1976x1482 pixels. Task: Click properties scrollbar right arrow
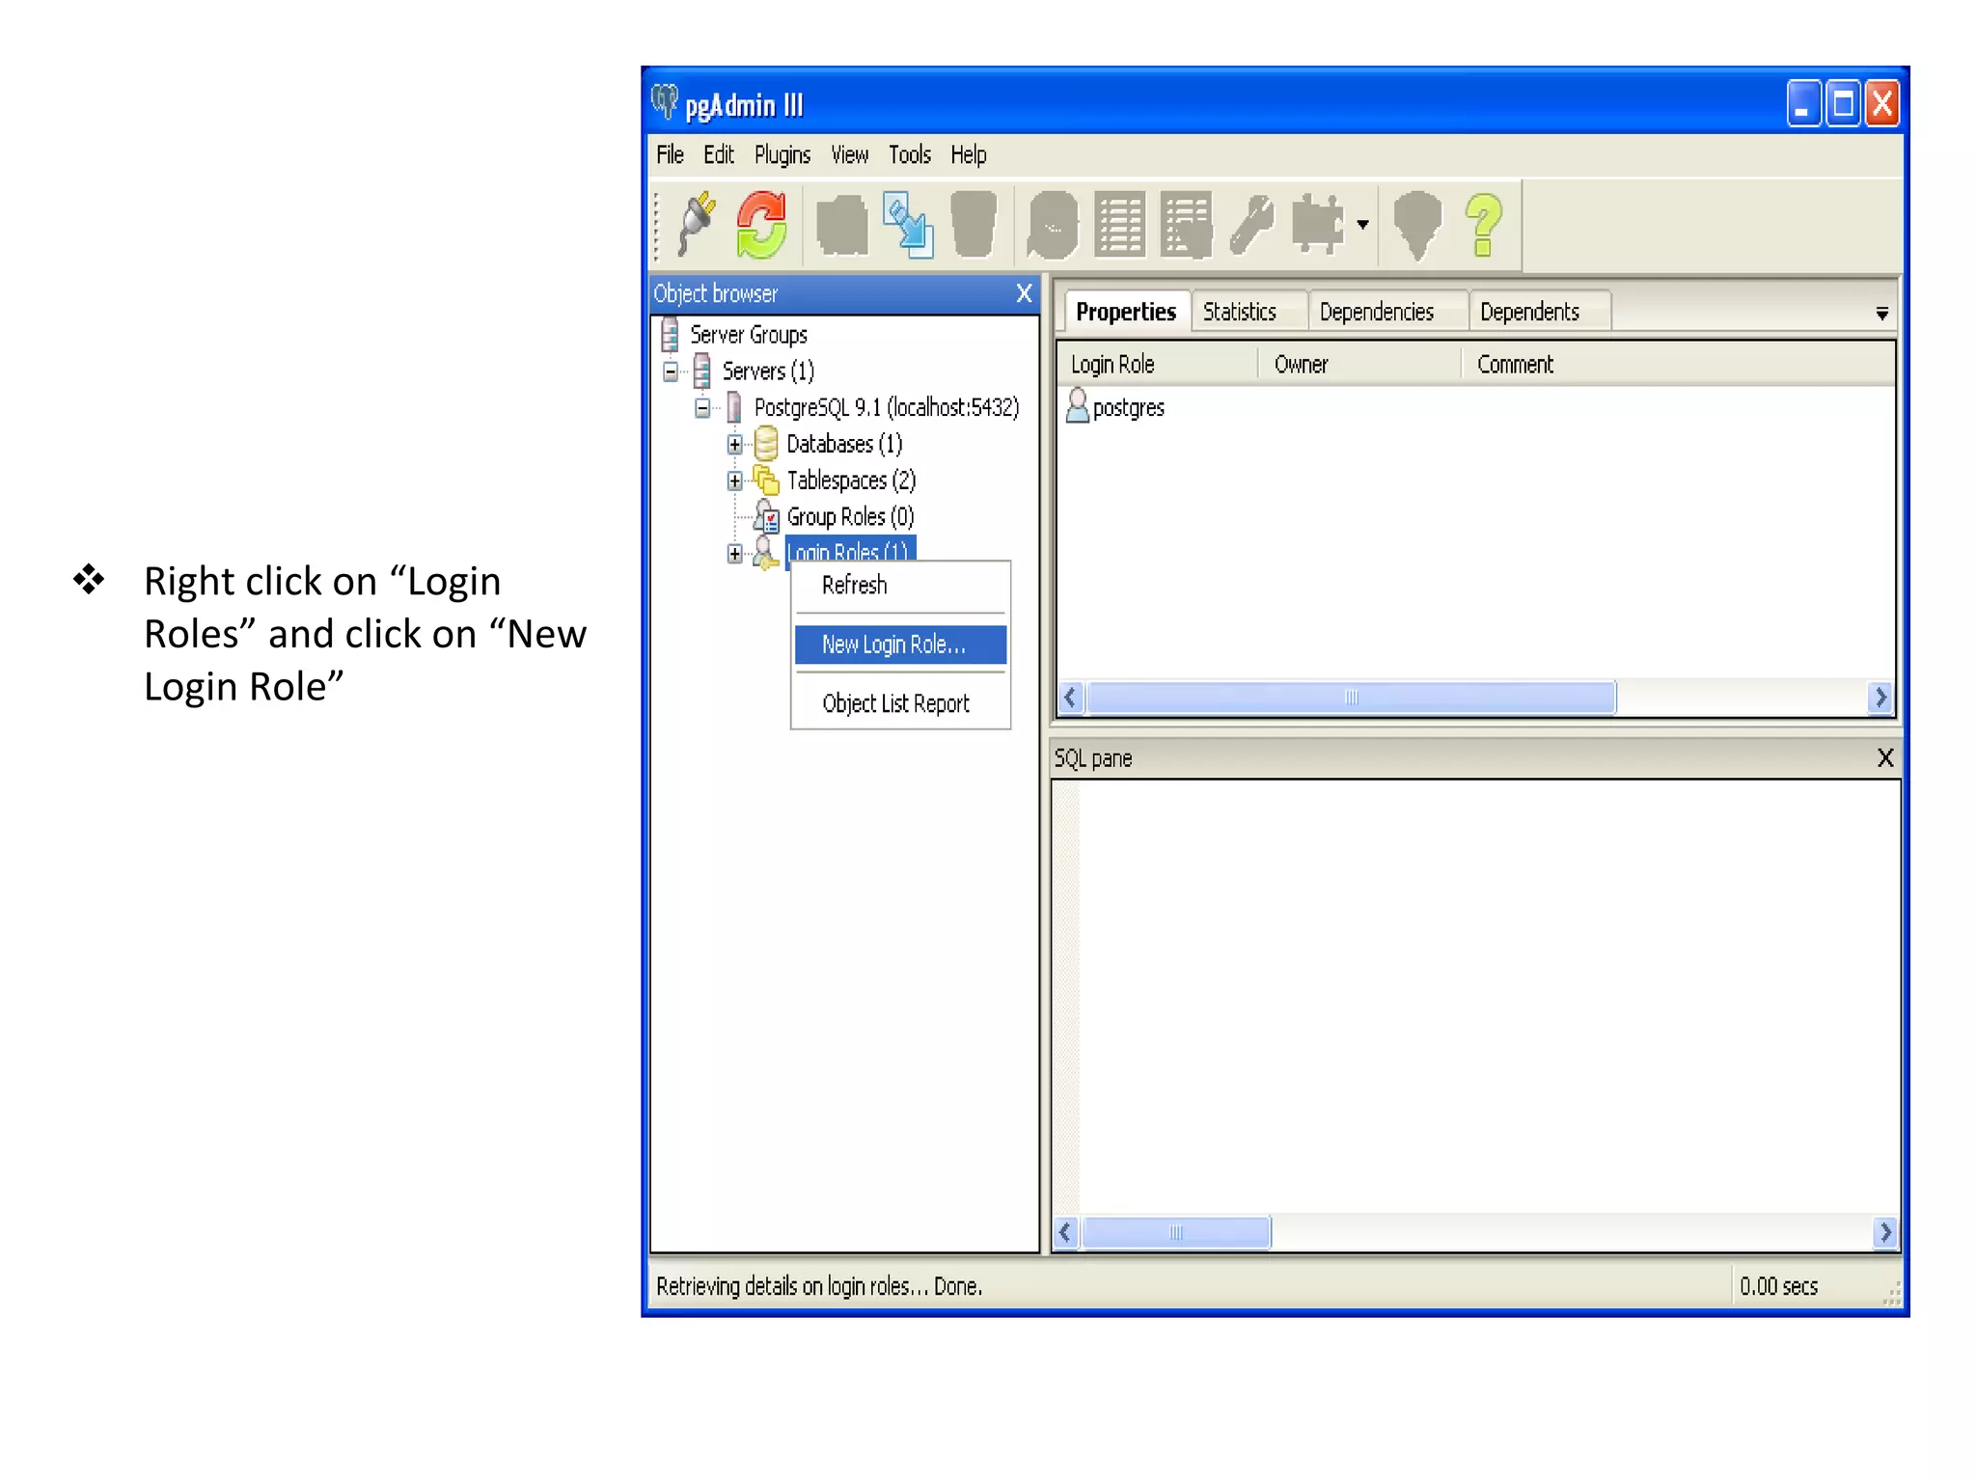(x=1880, y=698)
